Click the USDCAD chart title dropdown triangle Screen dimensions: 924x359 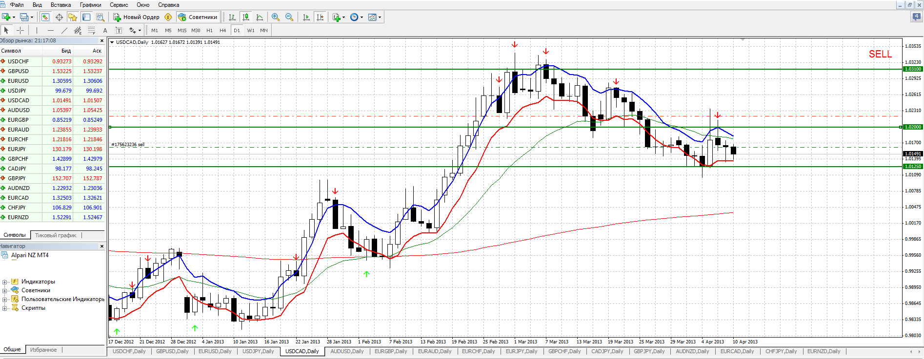pos(112,42)
